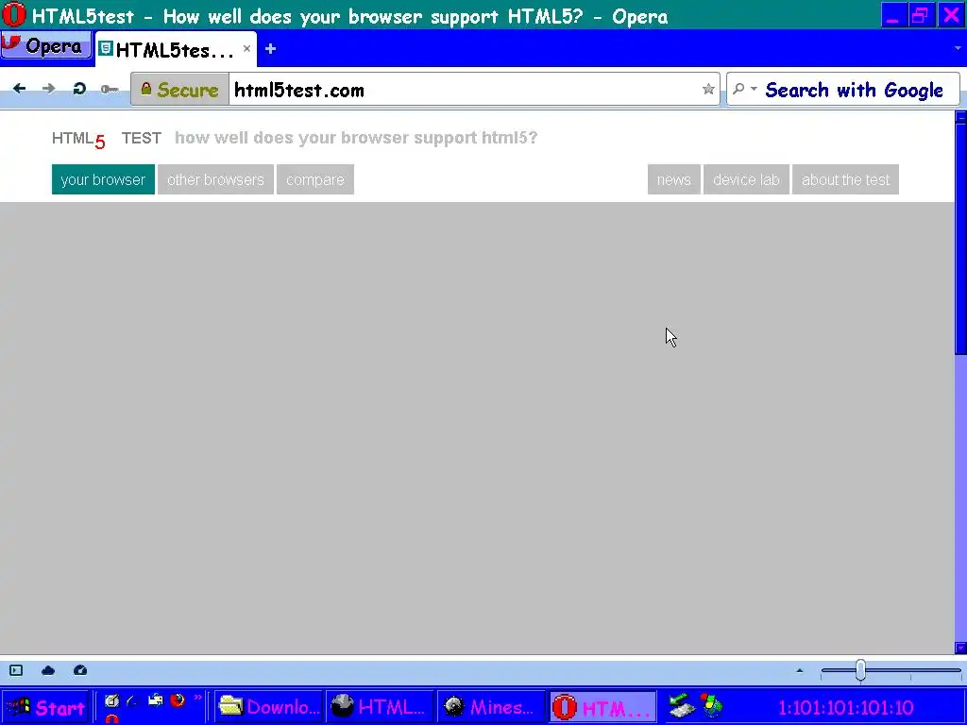Launch first Quick Launch icon
967x725 pixels.
111,700
